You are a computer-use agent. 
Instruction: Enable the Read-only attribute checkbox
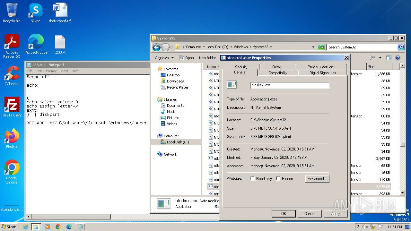[x=253, y=179]
